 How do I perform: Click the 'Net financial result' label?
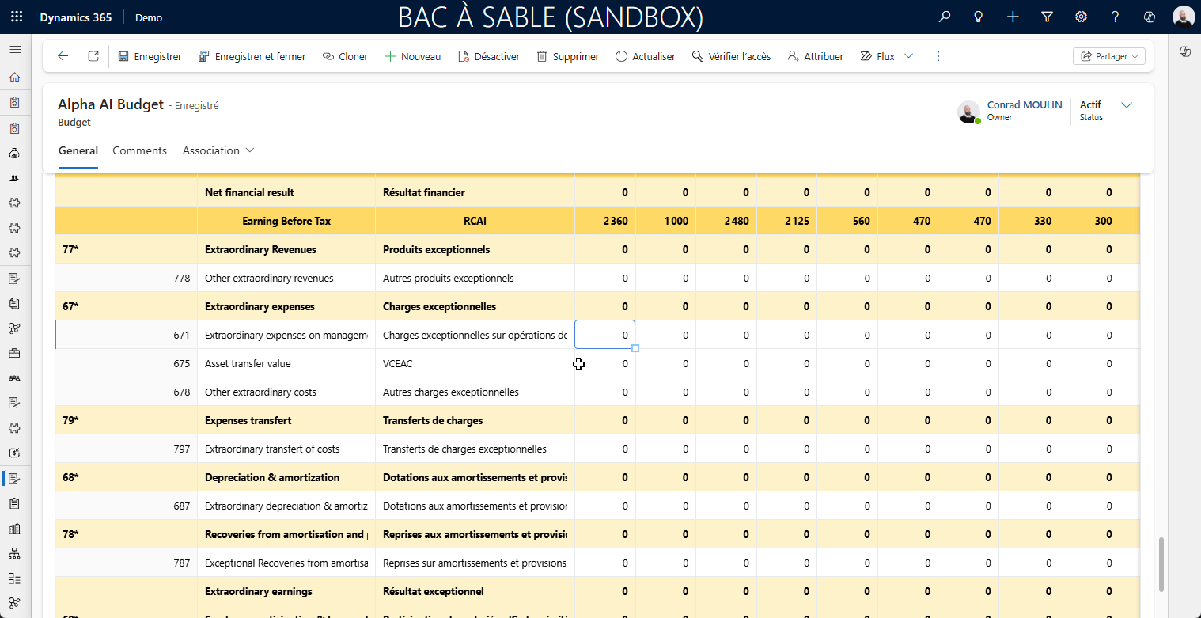[249, 192]
